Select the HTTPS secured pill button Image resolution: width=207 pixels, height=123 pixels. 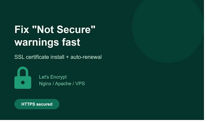pos(37,104)
